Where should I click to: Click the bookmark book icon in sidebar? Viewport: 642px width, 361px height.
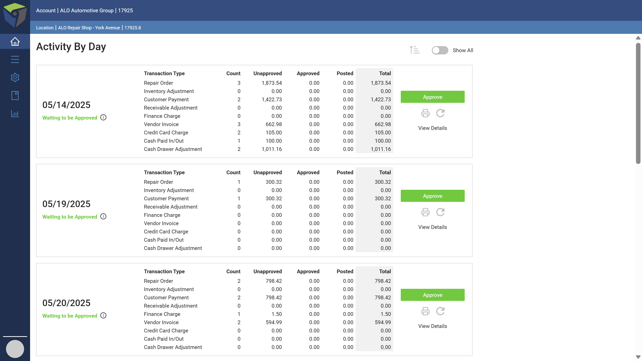coord(15,96)
